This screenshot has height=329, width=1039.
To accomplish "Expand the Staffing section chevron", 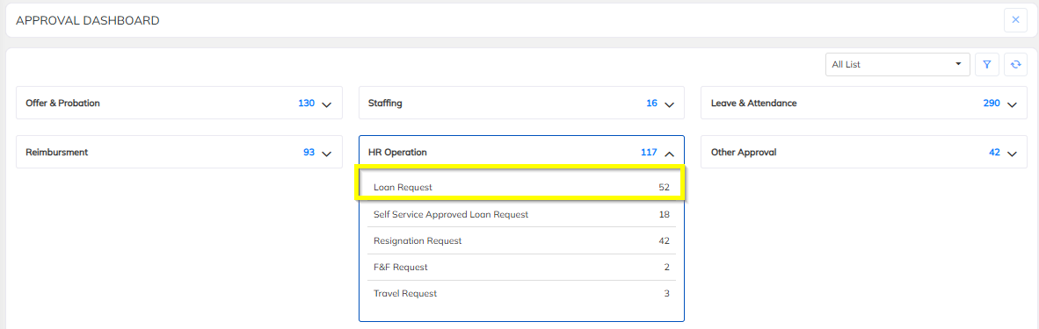I will point(669,104).
